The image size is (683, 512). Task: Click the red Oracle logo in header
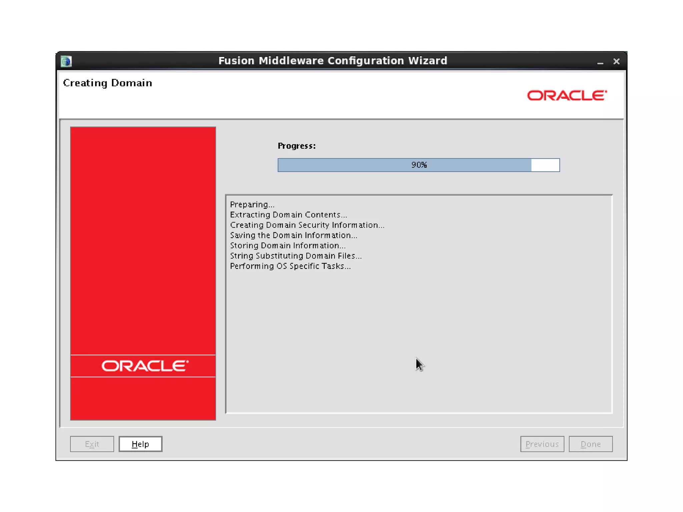567,96
